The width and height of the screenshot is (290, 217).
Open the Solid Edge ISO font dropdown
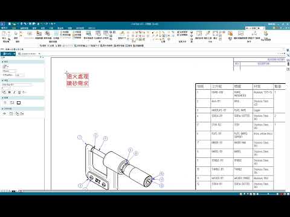17,85
